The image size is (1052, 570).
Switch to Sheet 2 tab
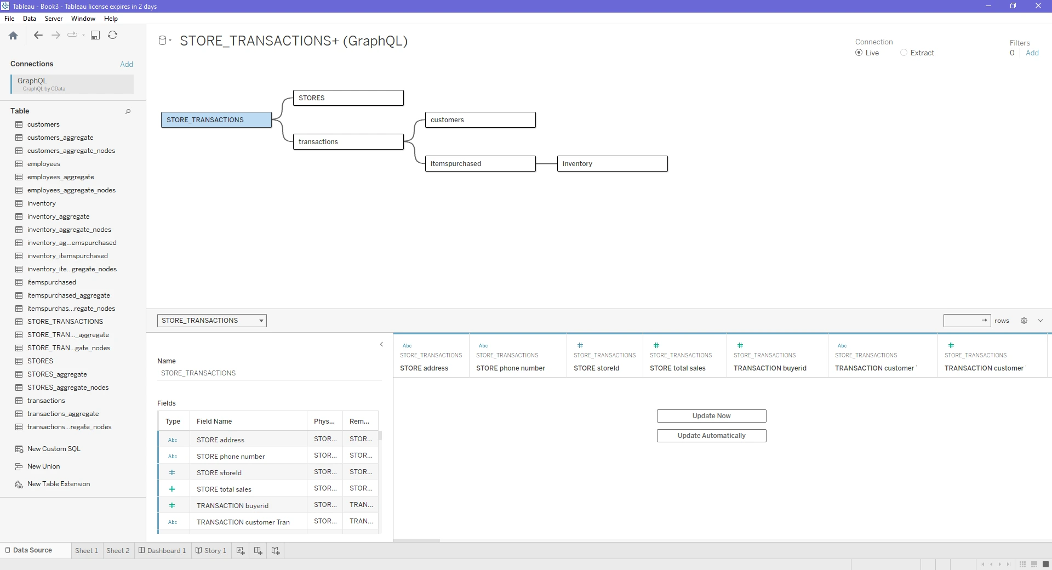[x=118, y=551]
